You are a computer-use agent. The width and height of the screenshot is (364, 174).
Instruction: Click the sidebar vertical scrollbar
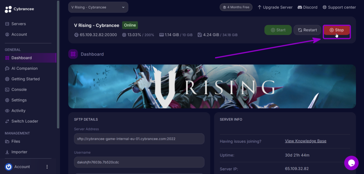[58, 64]
